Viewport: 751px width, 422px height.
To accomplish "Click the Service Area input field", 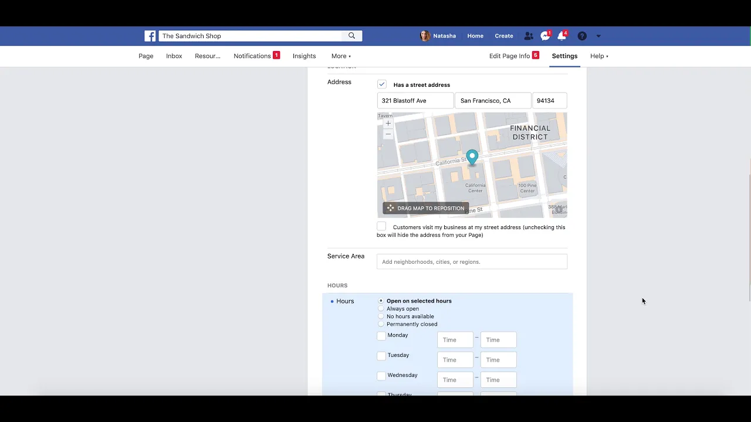I will click(472, 262).
